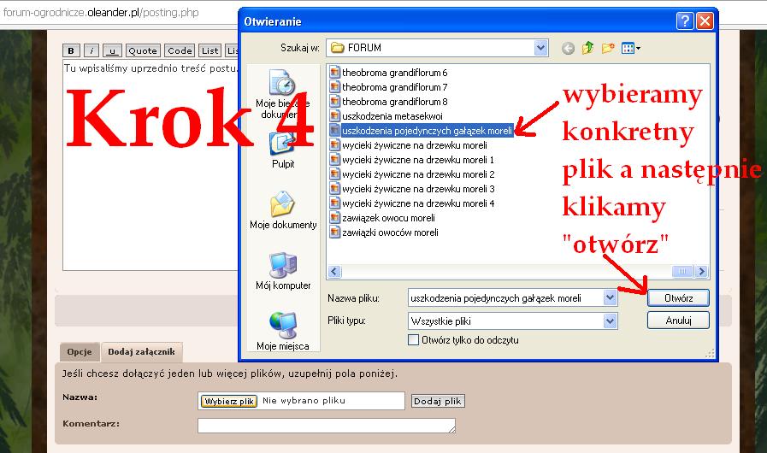This screenshot has width=767, height=453.
Task: Expand the Pliki typu dropdown
Action: [x=610, y=321]
